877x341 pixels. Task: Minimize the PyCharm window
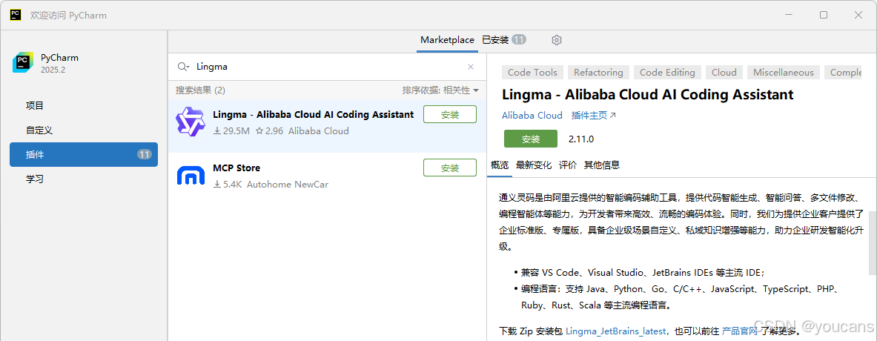pos(790,15)
